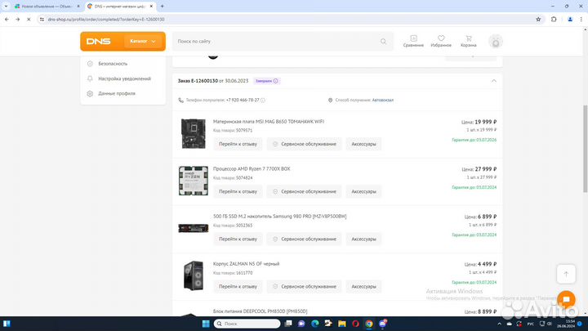The width and height of the screenshot is (588, 331).
Task: Open the browser extensions icon
Action: point(554,19)
